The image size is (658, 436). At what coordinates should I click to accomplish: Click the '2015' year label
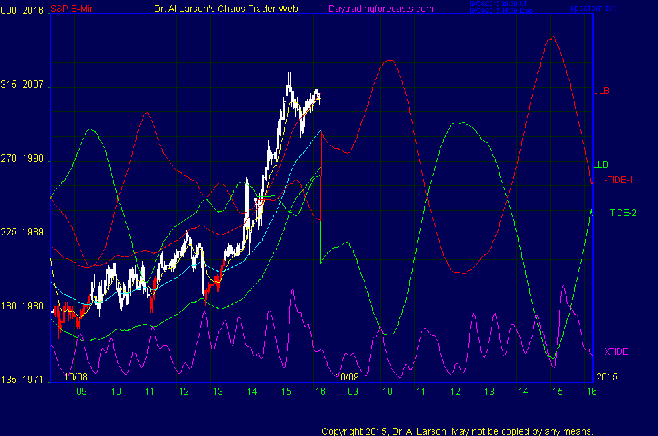pos(607,376)
